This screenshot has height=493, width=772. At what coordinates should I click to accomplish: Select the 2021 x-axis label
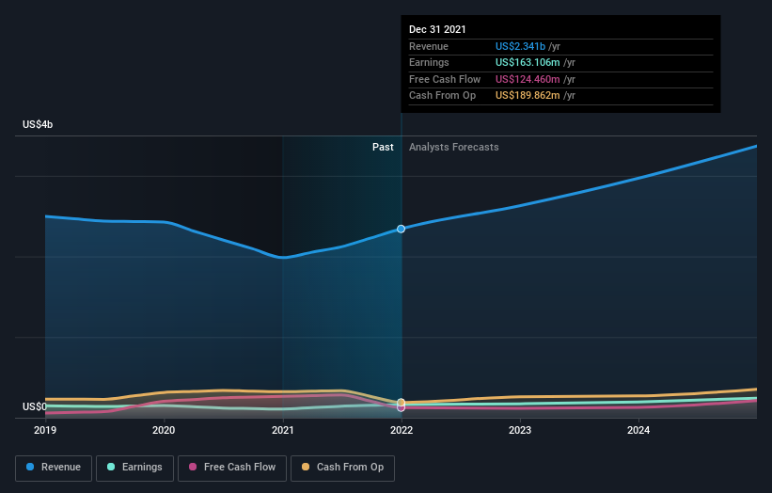[283, 430]
